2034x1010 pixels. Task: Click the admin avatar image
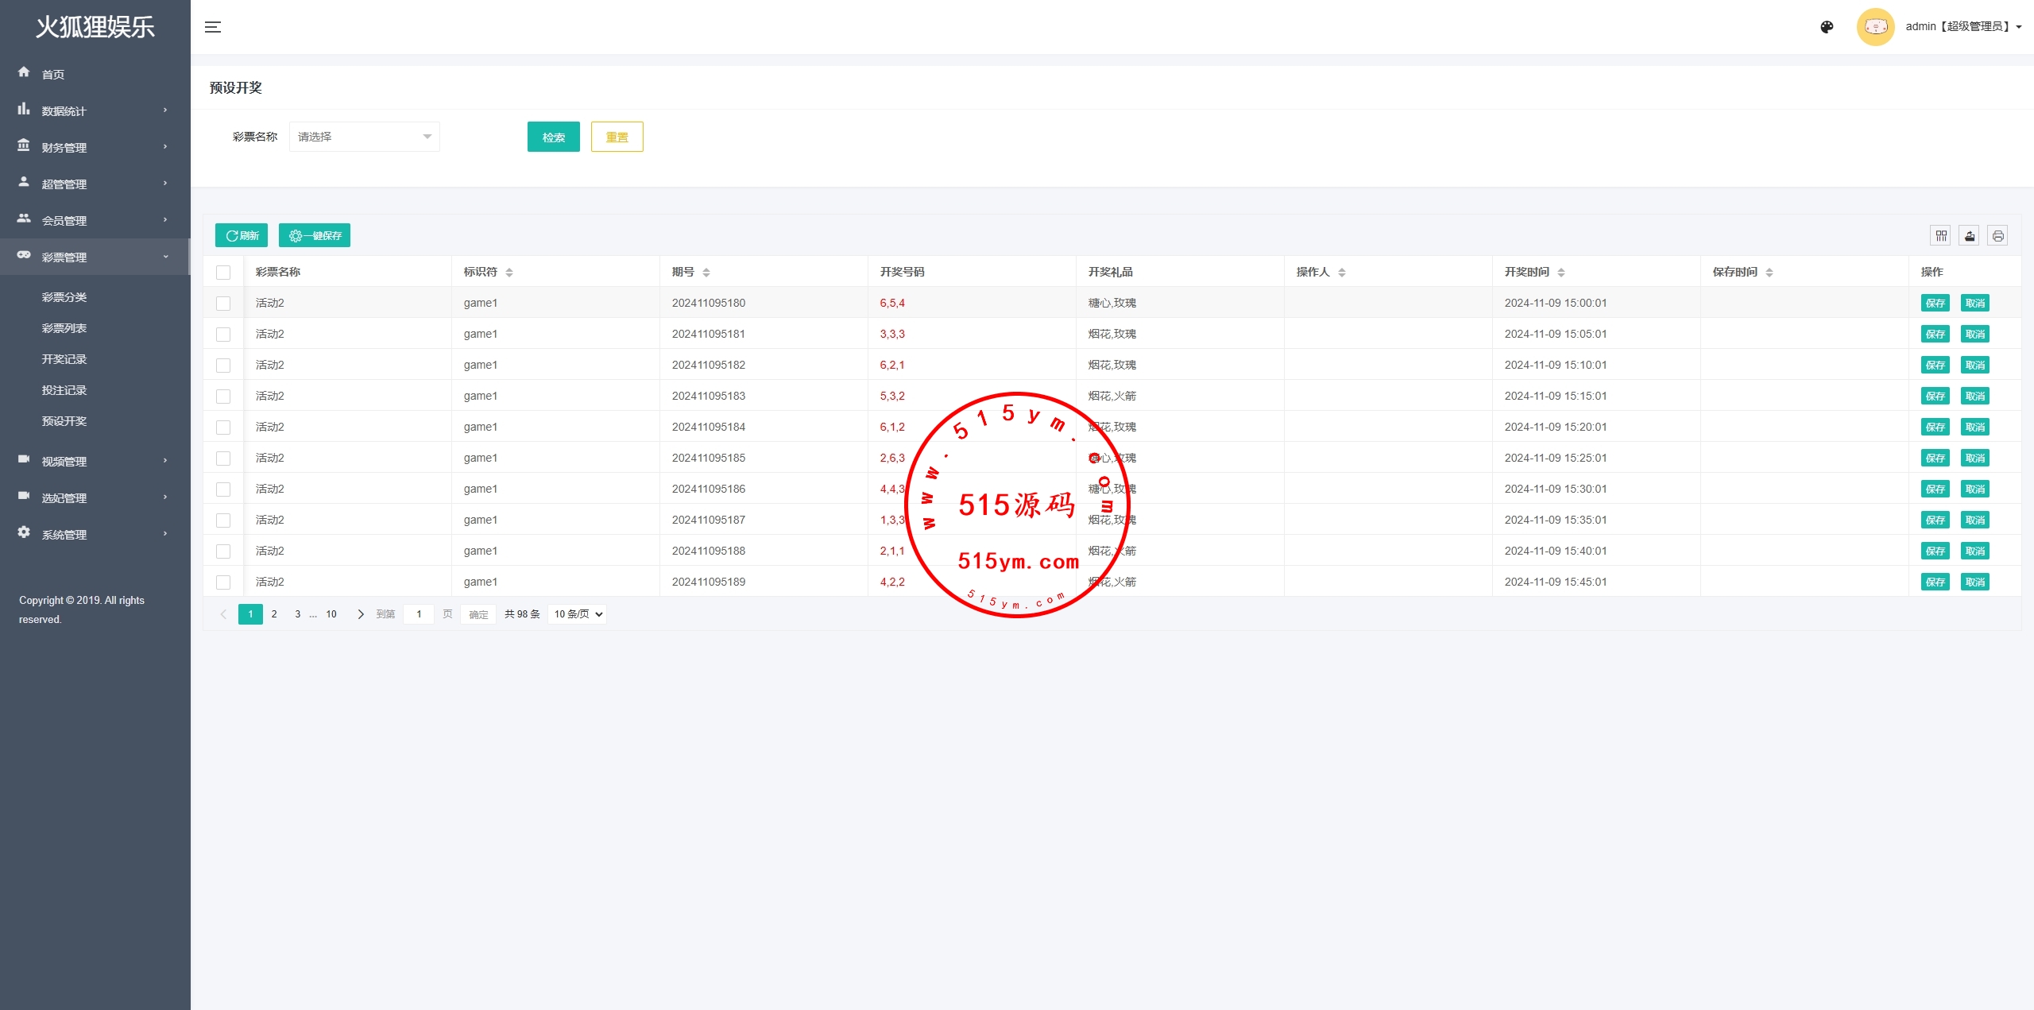click(x=1875, y=27)
